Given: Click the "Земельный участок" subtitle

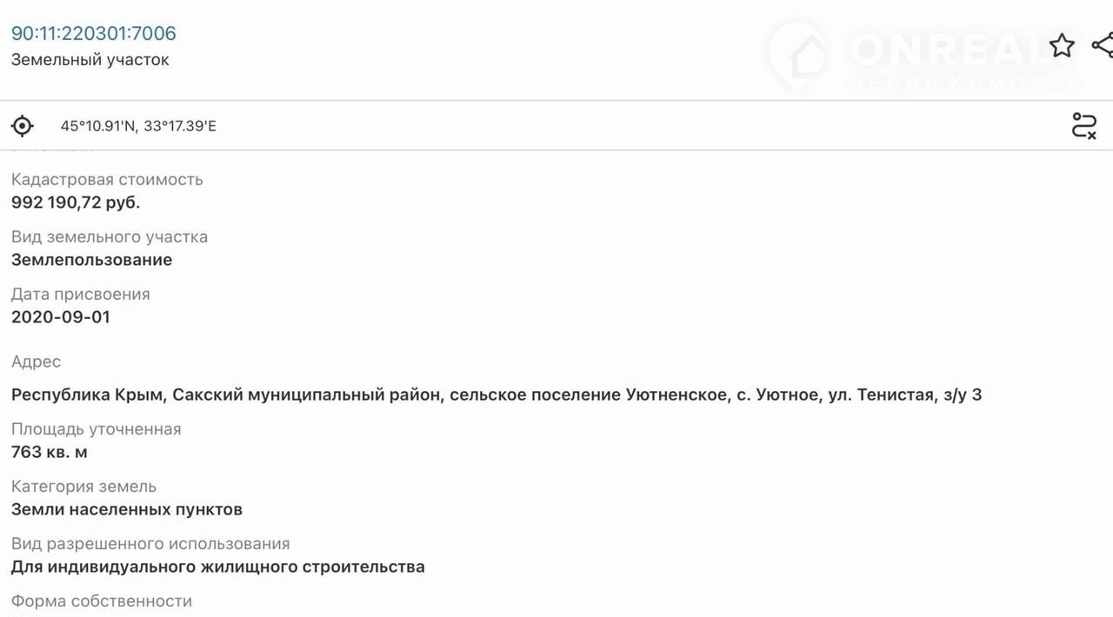Looking at the screenshot, I should [90, 60].
